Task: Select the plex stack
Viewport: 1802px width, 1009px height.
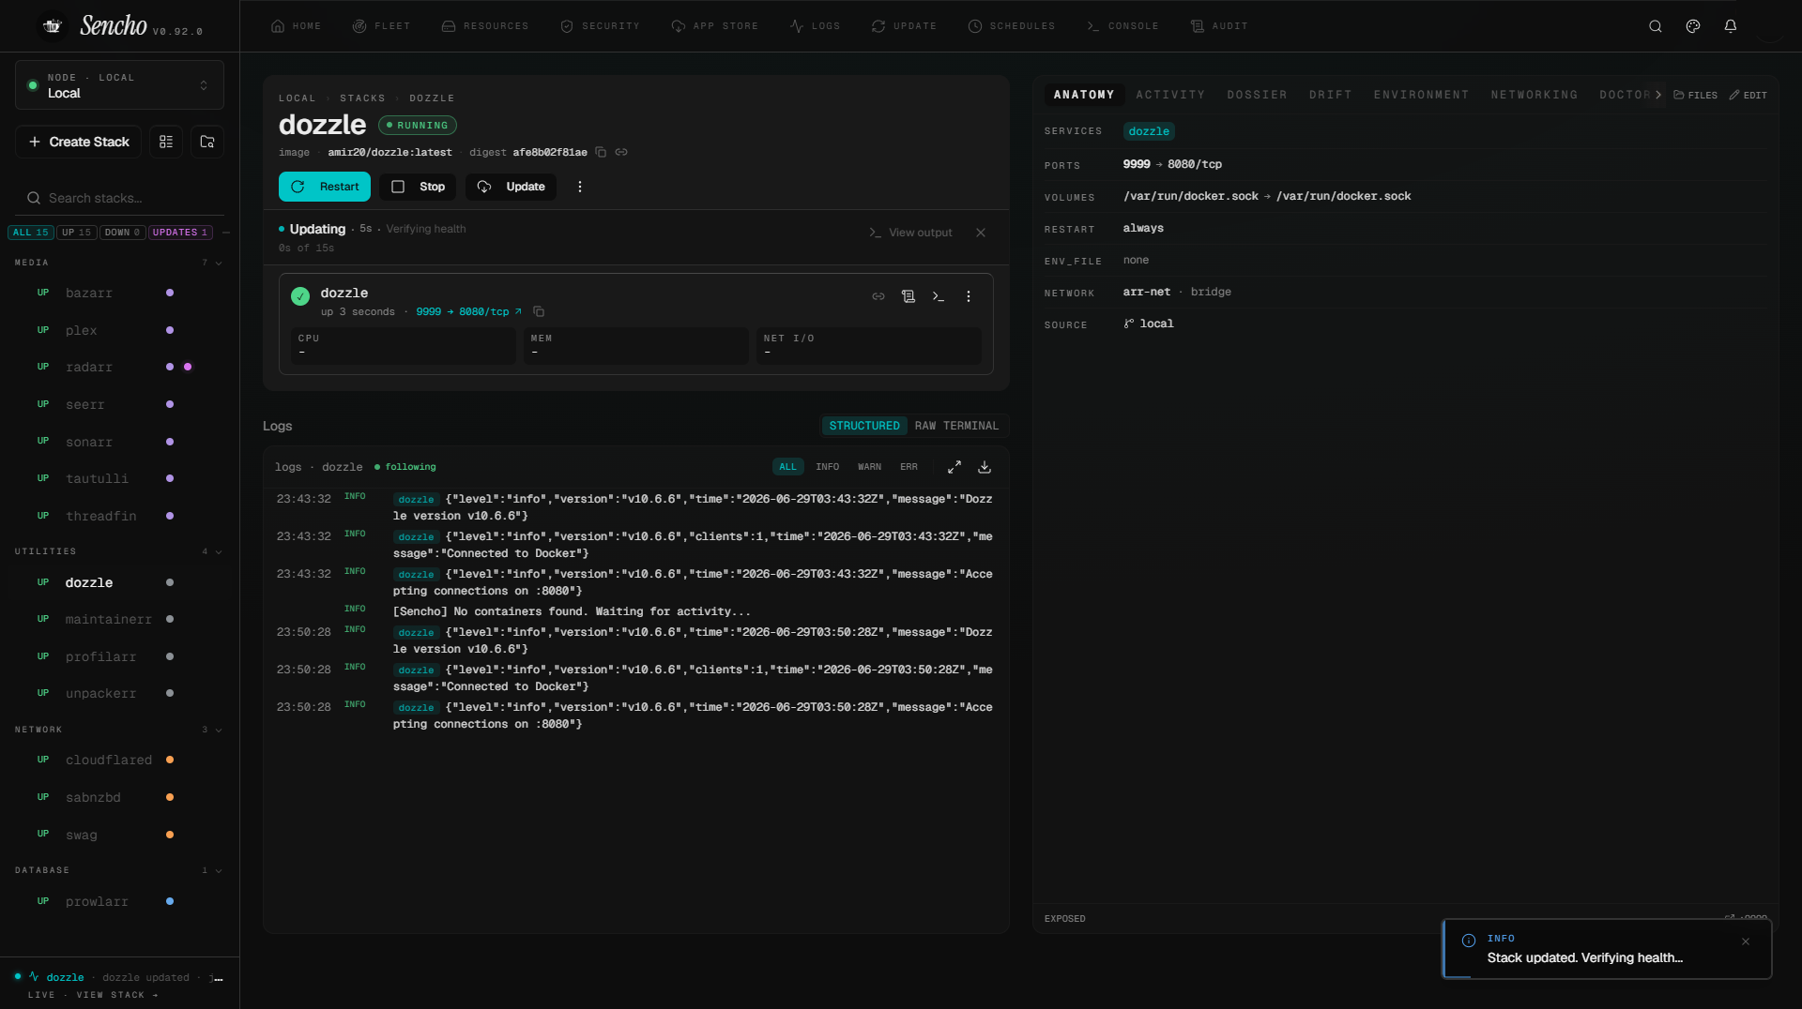Action: 81,330
